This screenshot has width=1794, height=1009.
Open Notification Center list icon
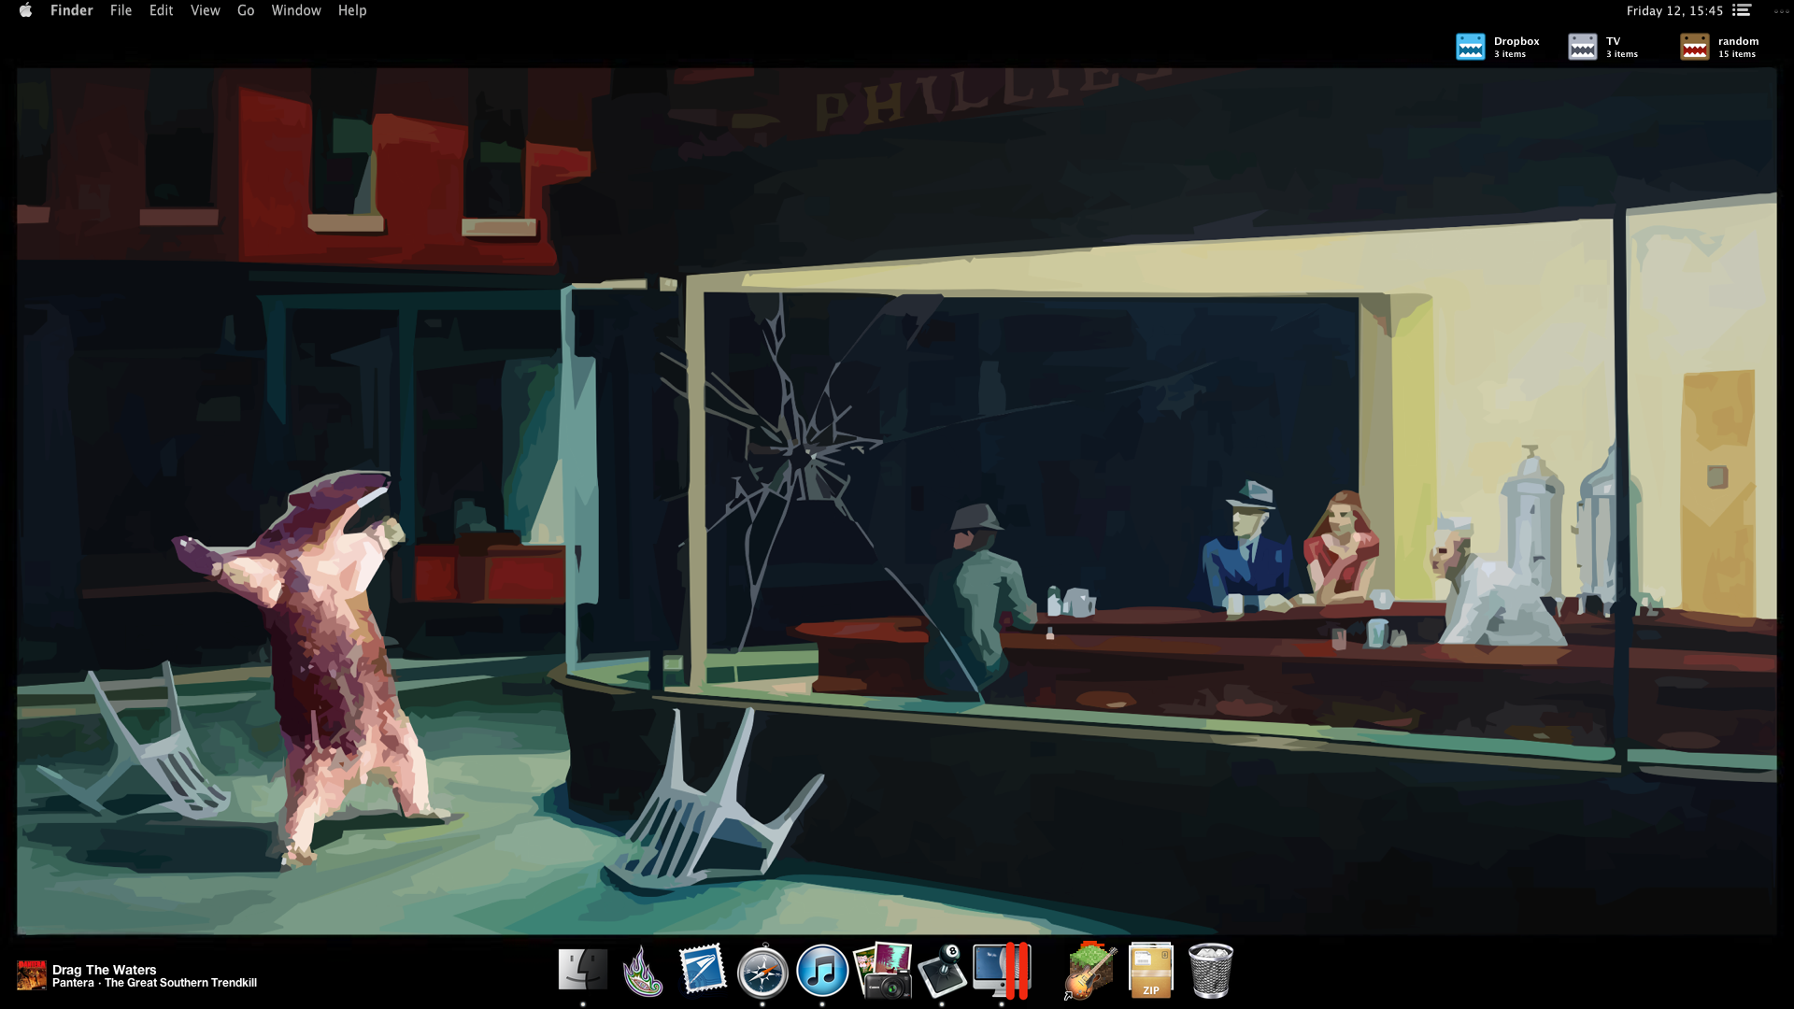[1742, 10]
